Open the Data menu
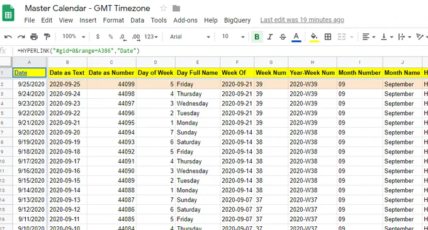 point(137,20)
